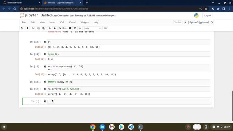Run cell In [13] with its run icon
This screenshot has height=131, width=233.
tap(45, 42)
